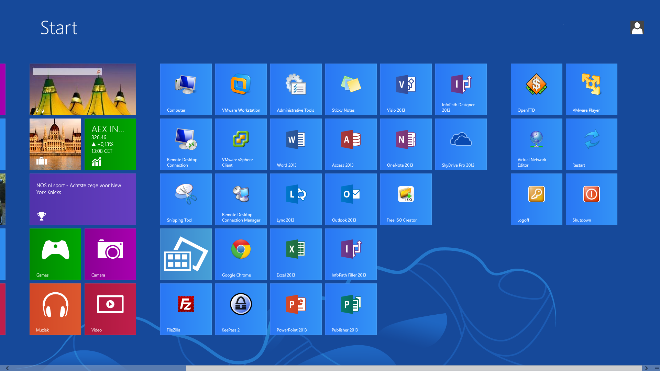Screen dimensions: 660x371
Task: Open KeePass 2 tile
Action: (241, 309)
